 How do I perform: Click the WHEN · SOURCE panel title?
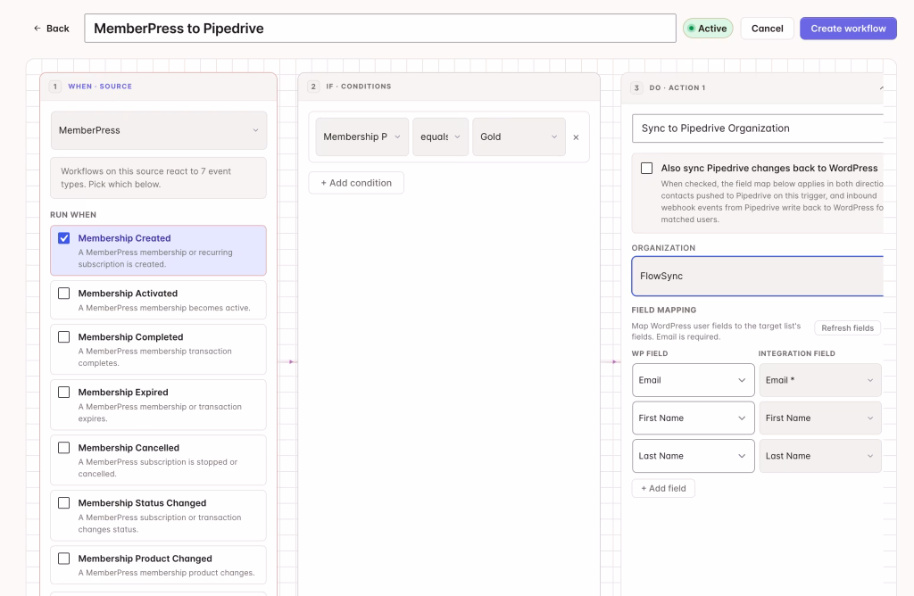(x=100, y=87)
